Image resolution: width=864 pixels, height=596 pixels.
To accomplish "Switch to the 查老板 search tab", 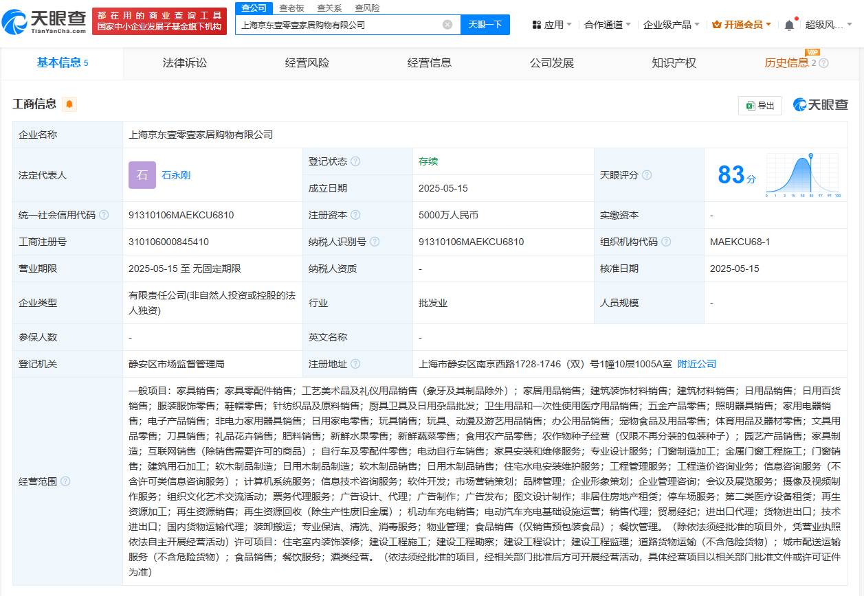I will 291,8.
